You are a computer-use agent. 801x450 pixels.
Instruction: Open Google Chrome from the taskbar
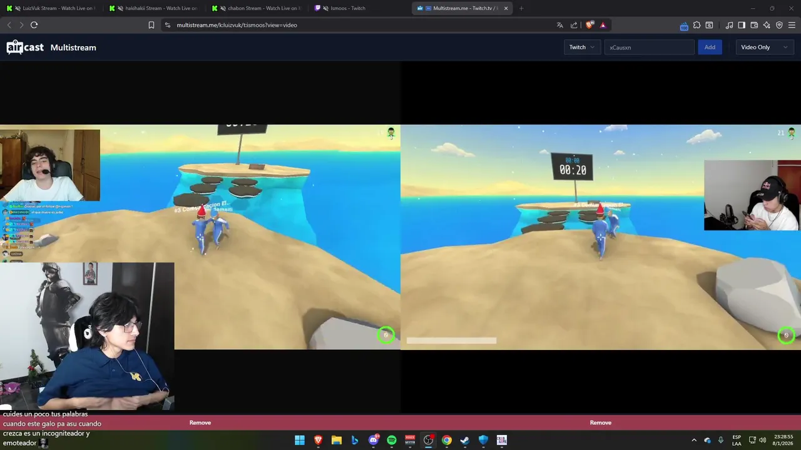447,440
